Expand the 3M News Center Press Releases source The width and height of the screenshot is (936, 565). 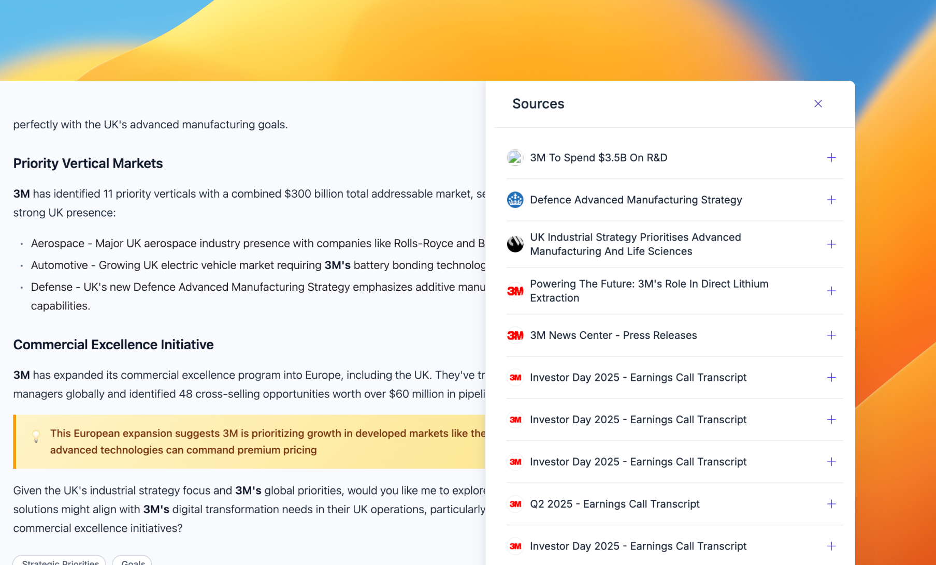tap(831, 335)
